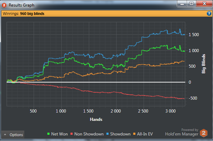Click the Results Graph window title

(22, 5)
